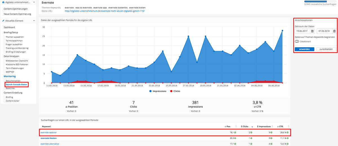The height and width of the screenshot is (146, 338).
Task: Click green plus icon next to CTR 28,6 %
Action: click(288, 133)
